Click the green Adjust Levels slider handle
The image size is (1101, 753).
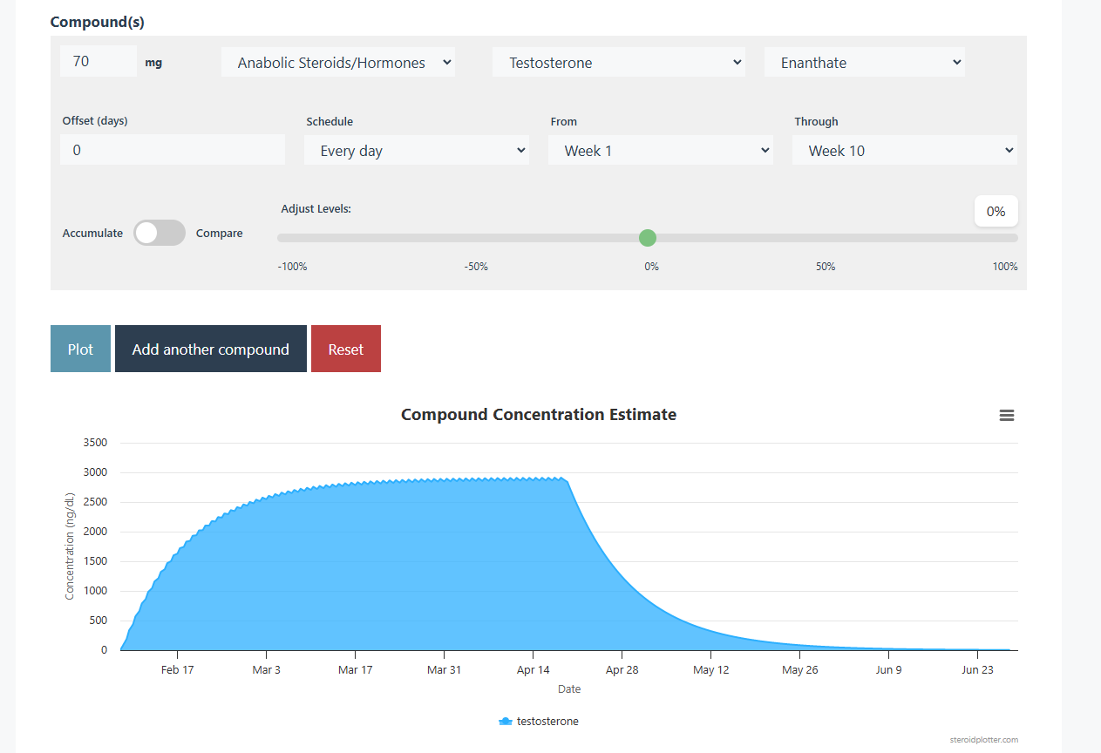click(647, 238)
